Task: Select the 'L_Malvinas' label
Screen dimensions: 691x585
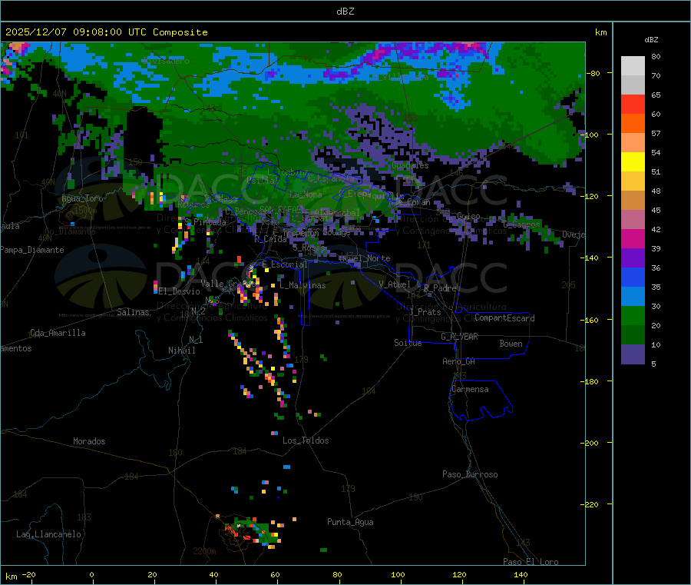Action: (303, 285)
